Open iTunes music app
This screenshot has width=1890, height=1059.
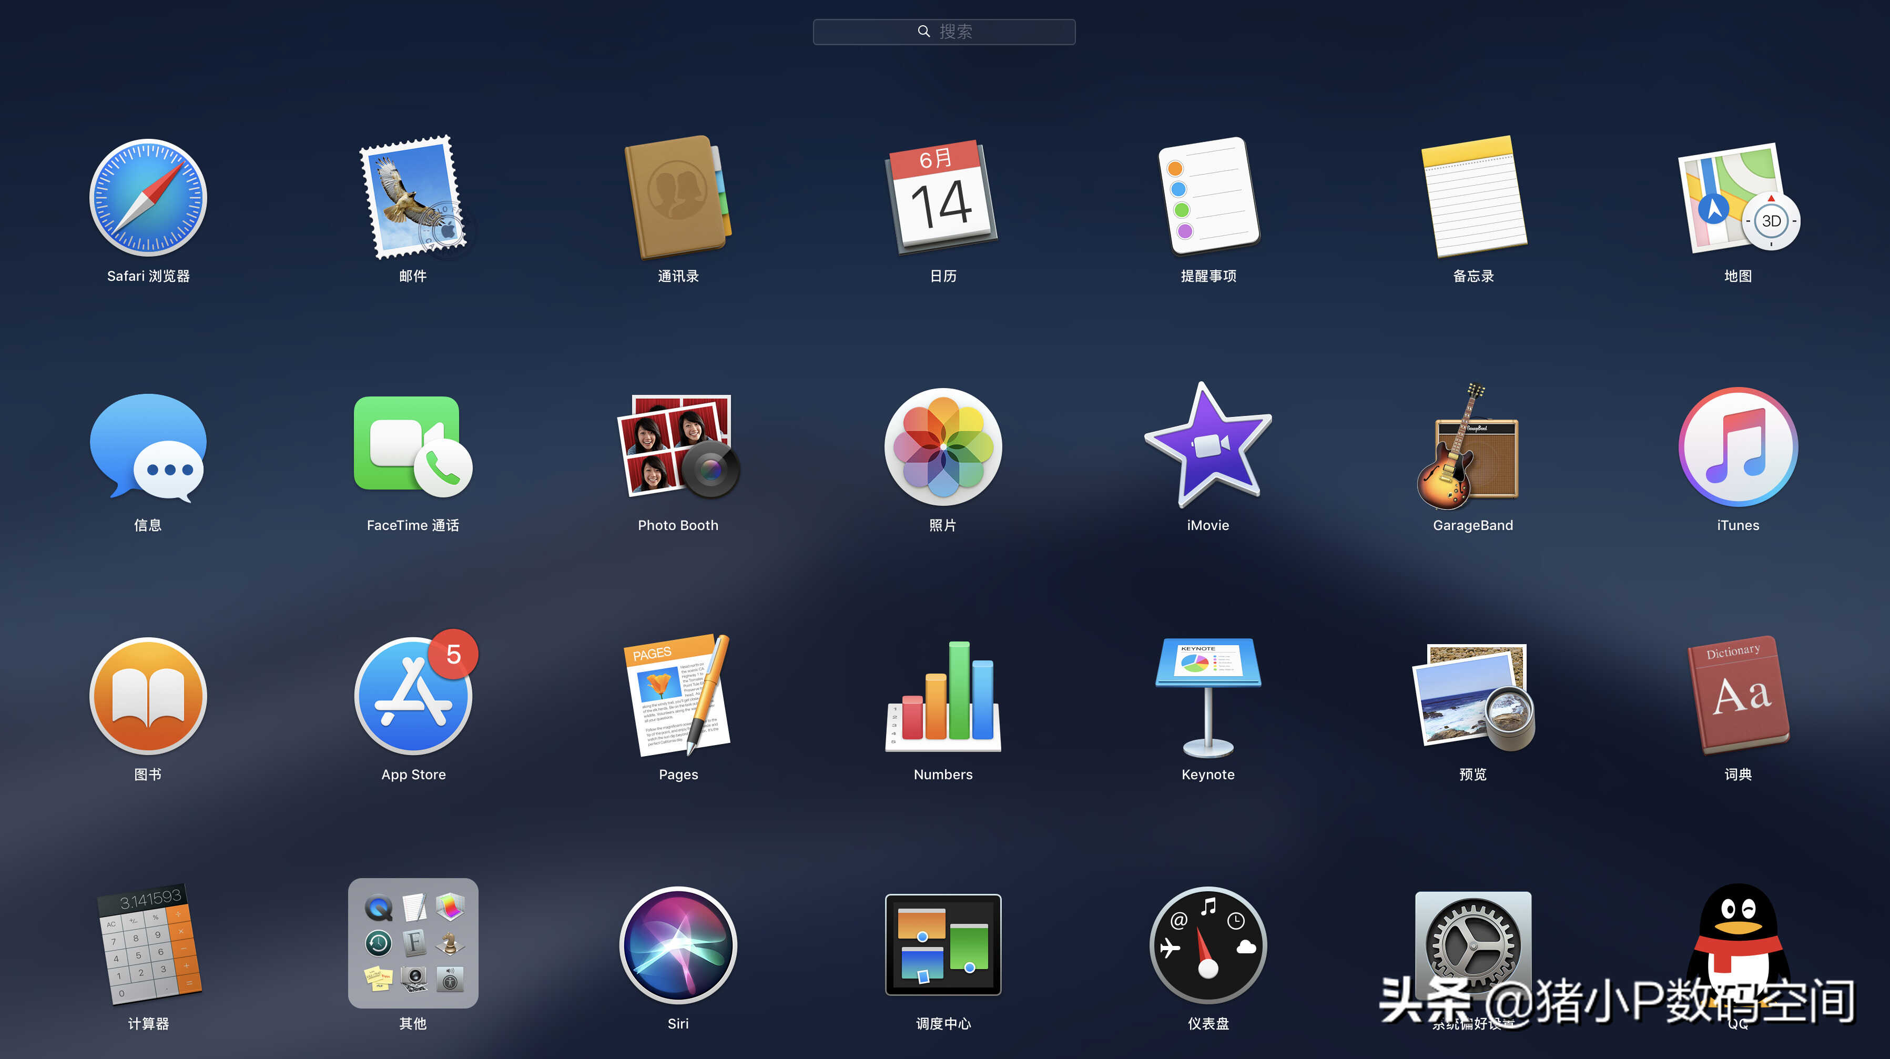(1737, 446)
